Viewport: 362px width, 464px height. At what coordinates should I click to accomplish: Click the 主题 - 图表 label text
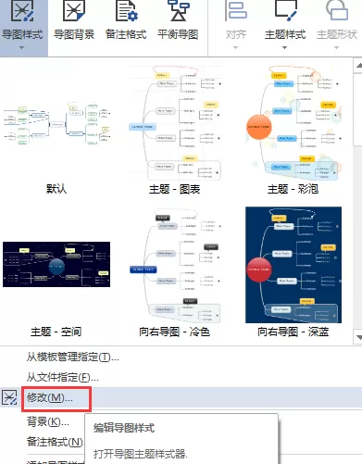[175, 189]
